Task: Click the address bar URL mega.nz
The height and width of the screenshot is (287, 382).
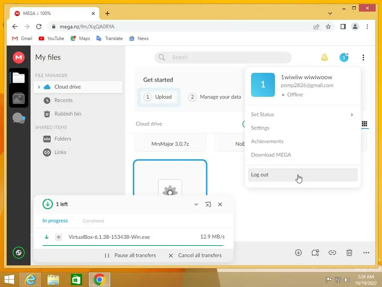Action: tap(87, 27)
